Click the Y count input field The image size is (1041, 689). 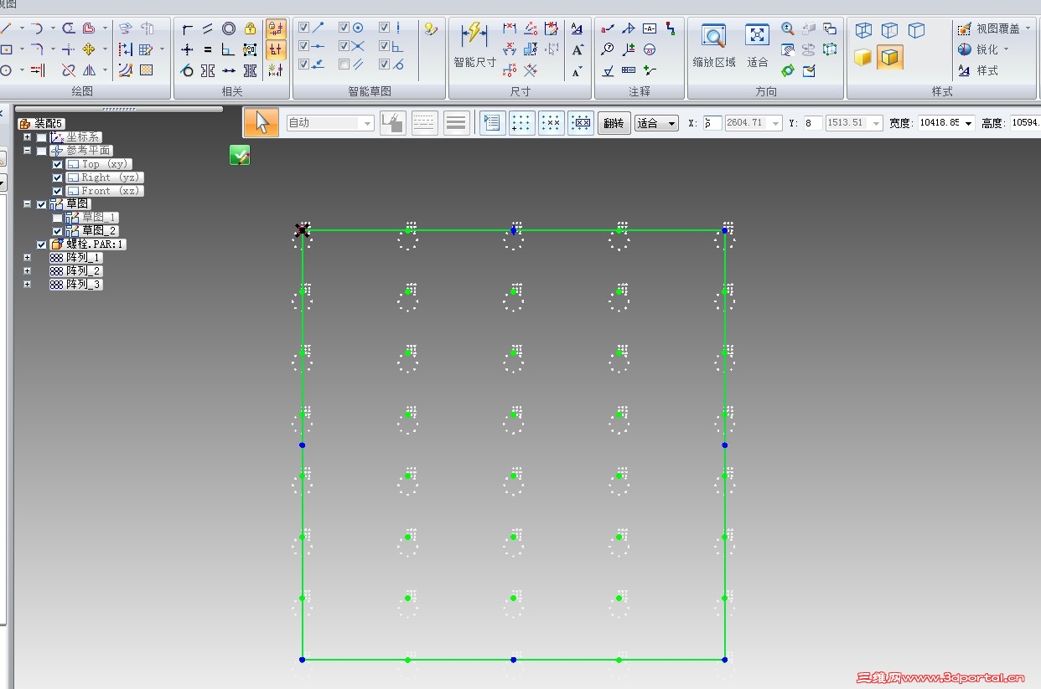(x=812, y=123)
